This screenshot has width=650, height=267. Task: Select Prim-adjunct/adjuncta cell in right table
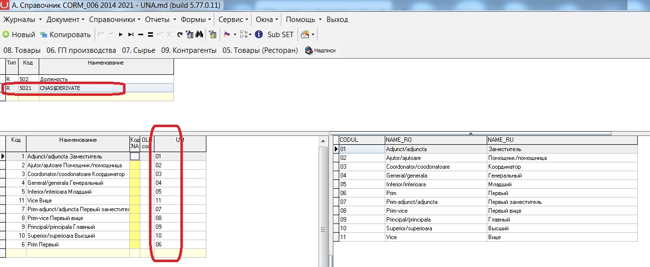pyautogui.click(x=436, y=201)
